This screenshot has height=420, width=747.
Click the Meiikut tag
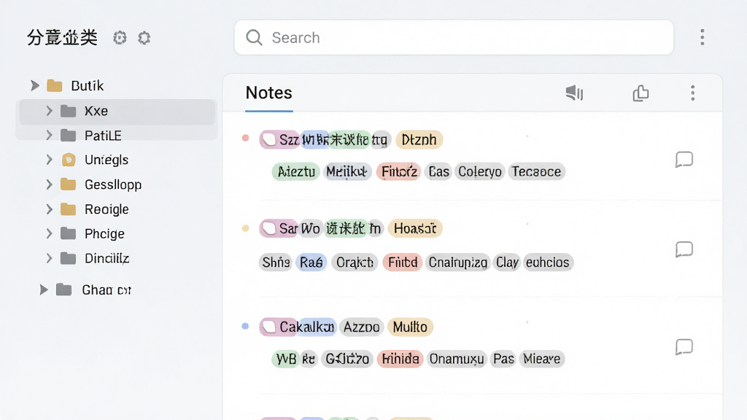(347, 171)
